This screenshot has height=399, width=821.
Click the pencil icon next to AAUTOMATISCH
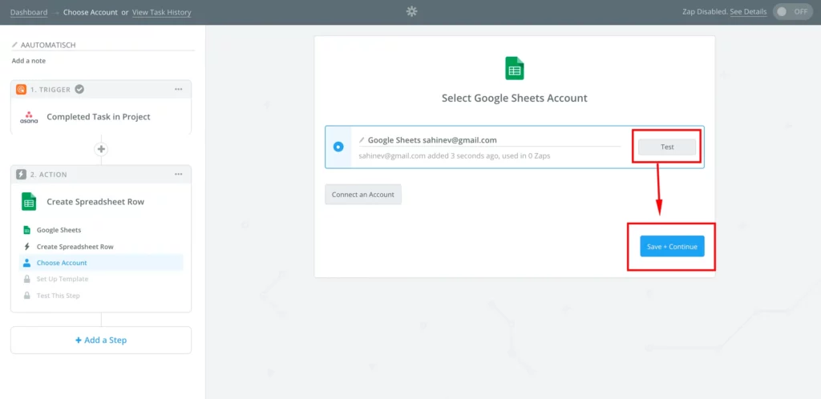(x=14, y=45)
